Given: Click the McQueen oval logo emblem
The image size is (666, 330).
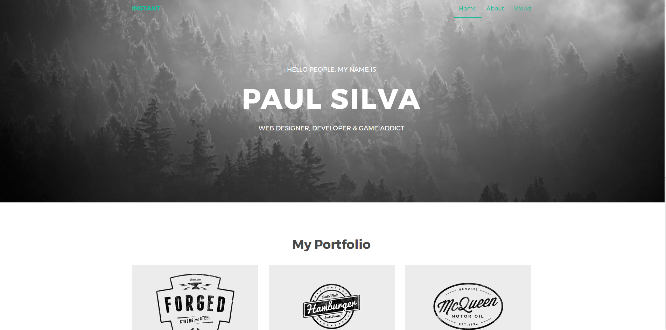Looking at the screenshot, I should [468, 306].
